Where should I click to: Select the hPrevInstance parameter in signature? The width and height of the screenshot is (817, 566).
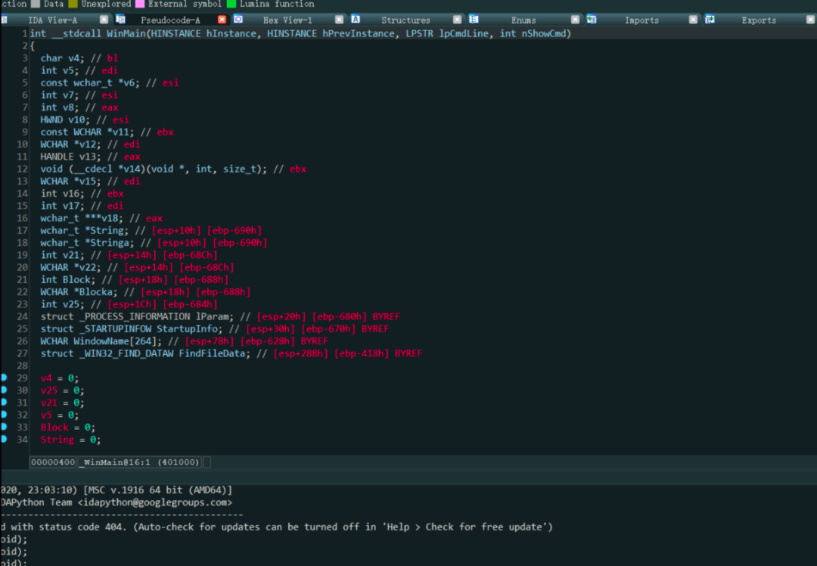point(359,33)
